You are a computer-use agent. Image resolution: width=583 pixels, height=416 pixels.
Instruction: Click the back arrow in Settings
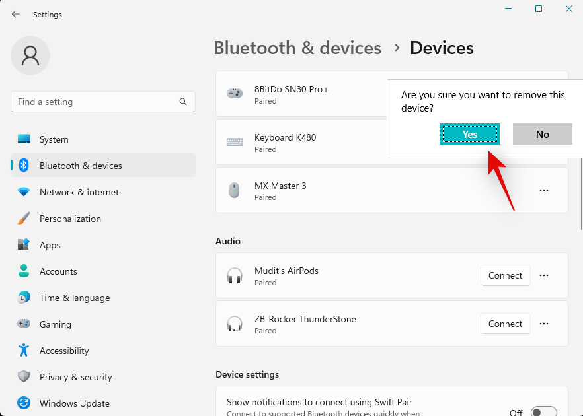[16, 14]
